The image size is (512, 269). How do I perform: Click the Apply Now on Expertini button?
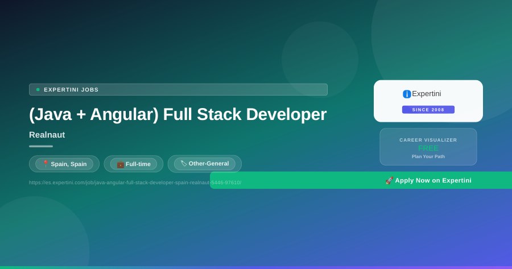pyautogui.click(x=361, y=180)
